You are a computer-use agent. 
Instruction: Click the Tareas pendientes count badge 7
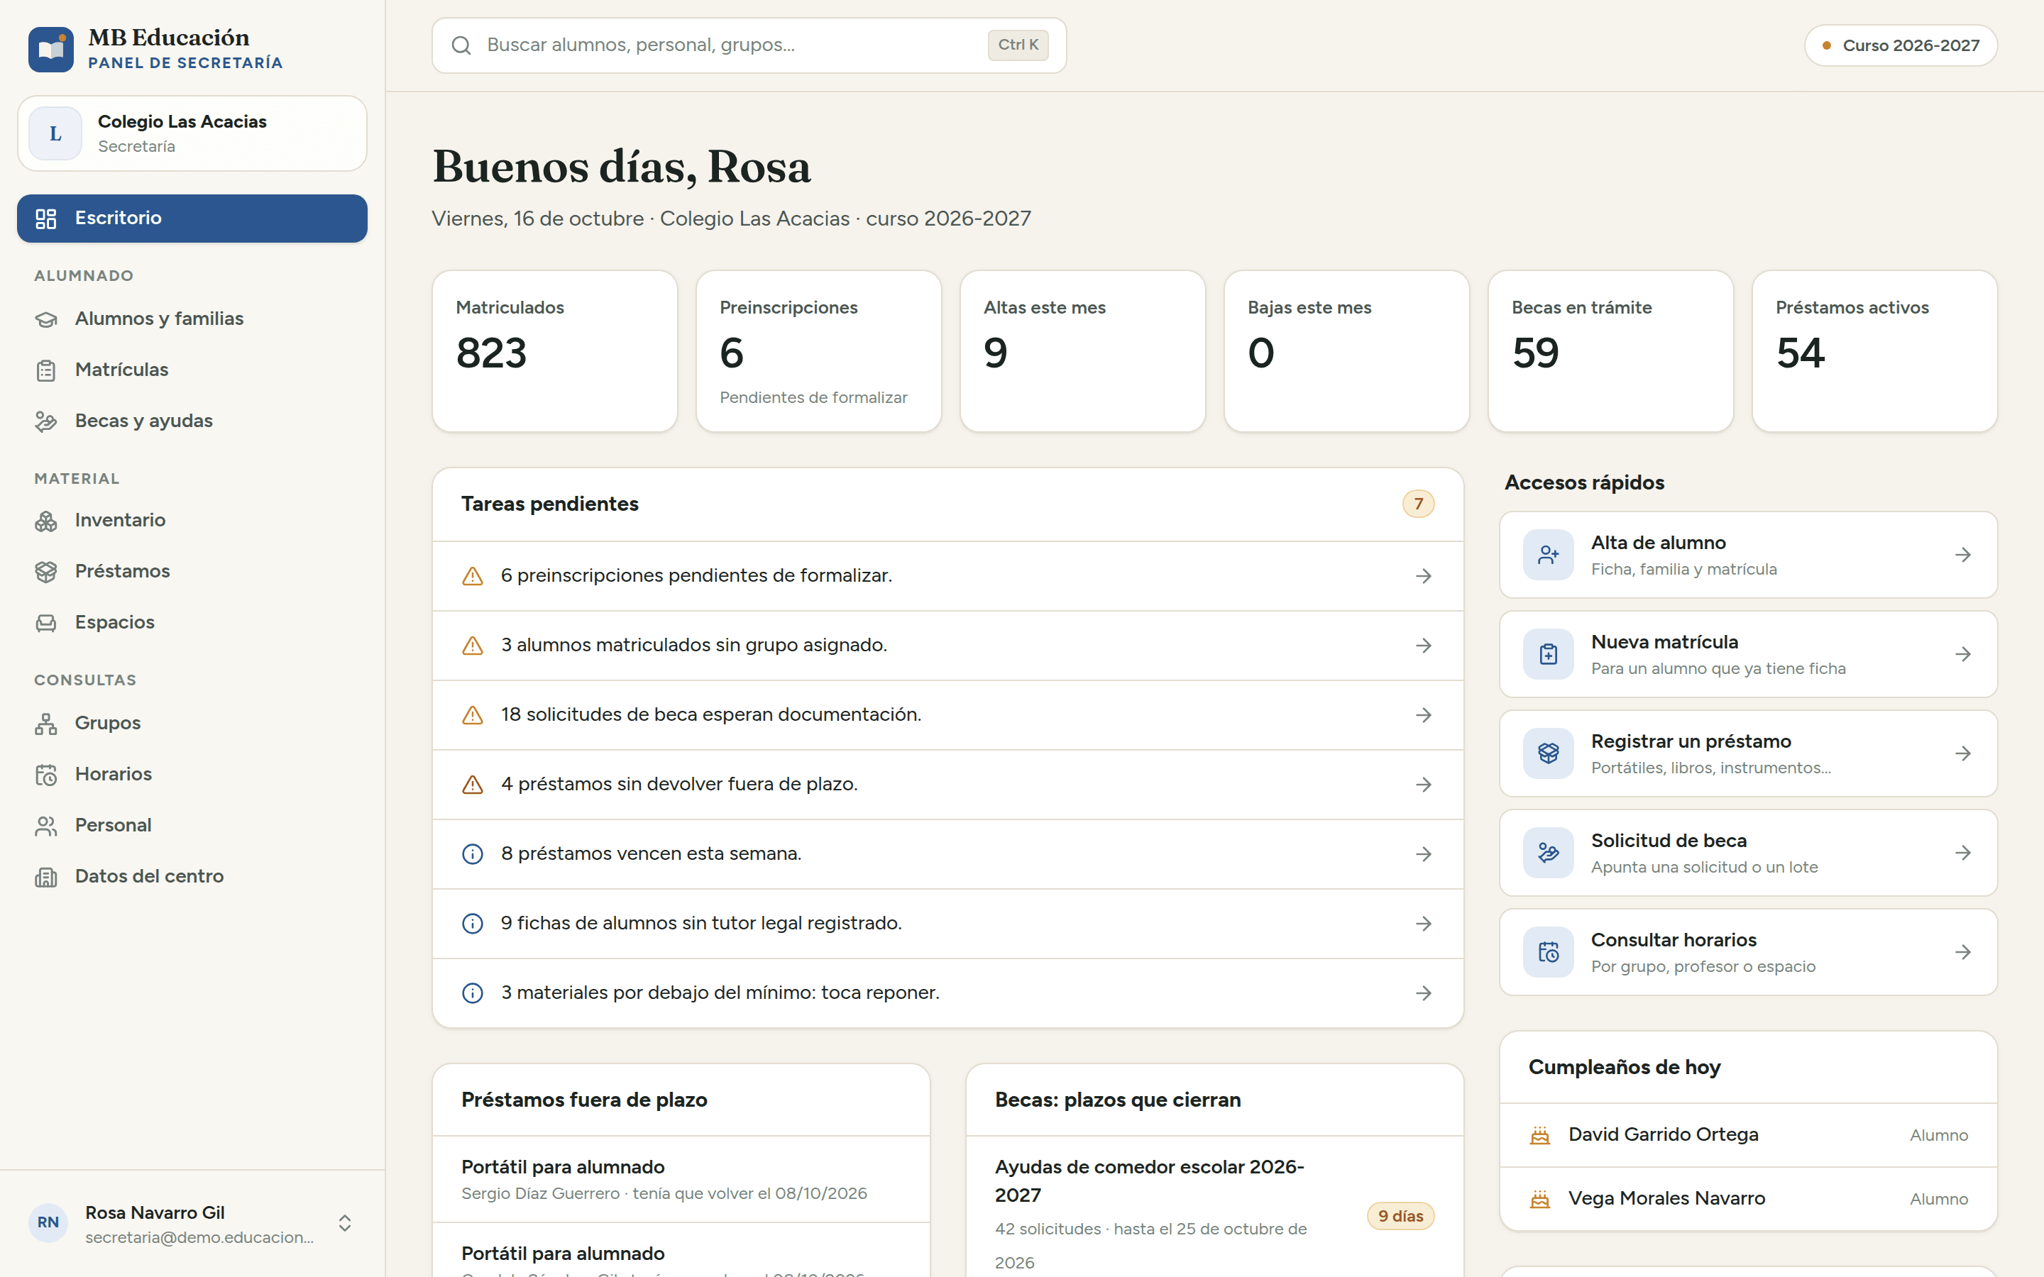click(1418, 504)
